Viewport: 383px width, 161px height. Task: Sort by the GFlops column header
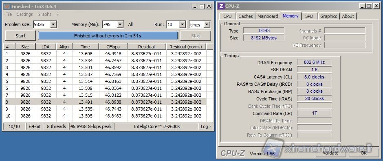(x=113, y=47)
